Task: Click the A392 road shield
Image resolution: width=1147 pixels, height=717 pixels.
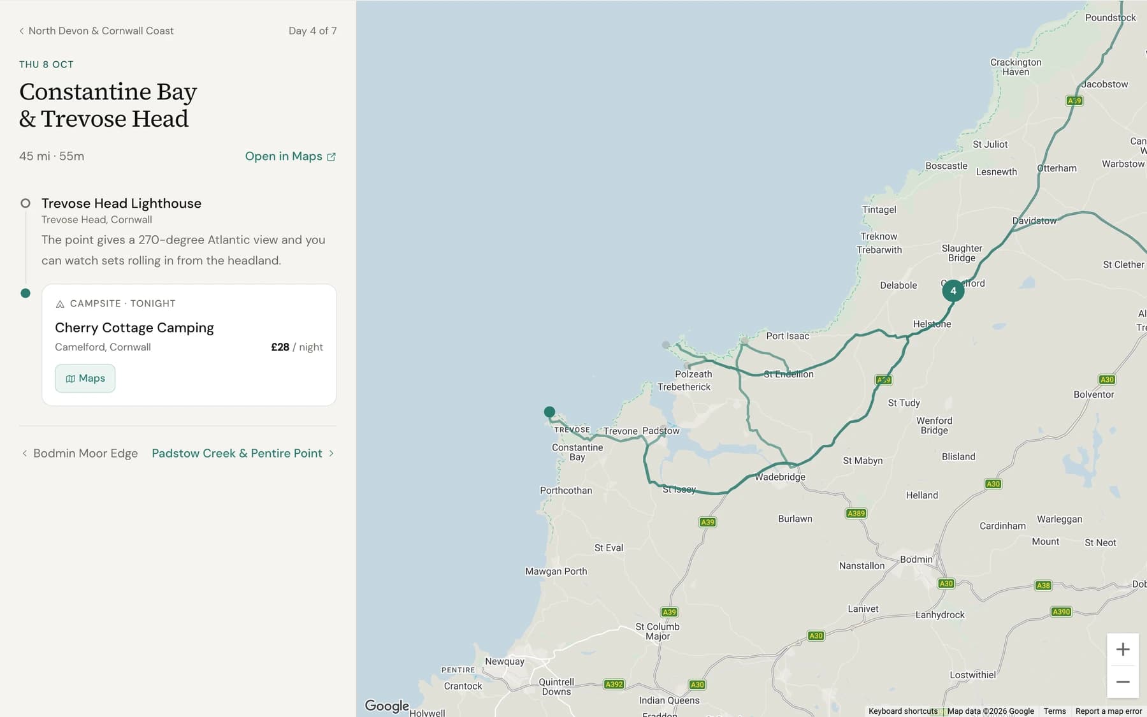Action: coord(614,684)
